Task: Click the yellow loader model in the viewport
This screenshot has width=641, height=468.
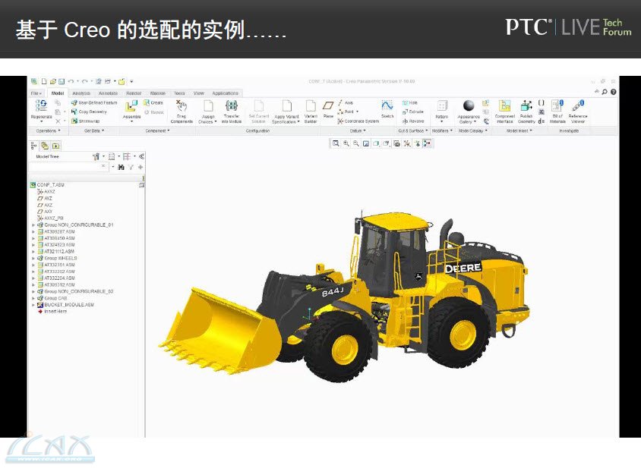Action: 343,296
